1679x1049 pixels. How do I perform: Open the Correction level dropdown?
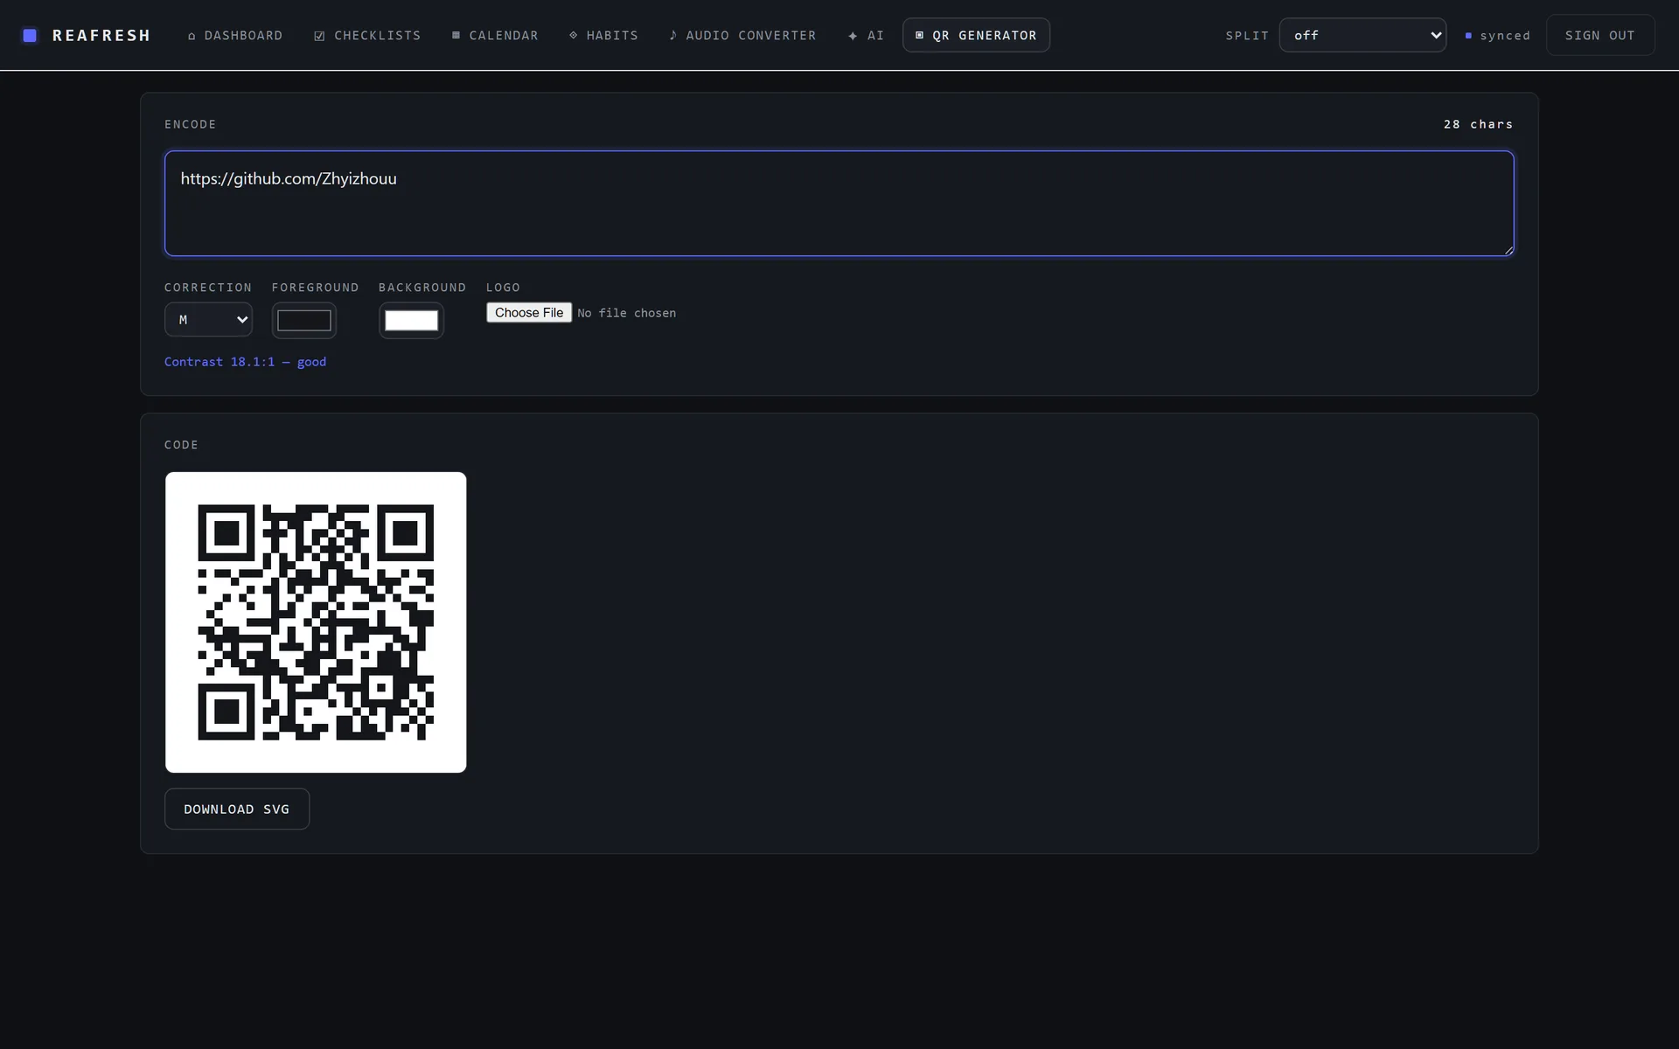tap(208, 320)
